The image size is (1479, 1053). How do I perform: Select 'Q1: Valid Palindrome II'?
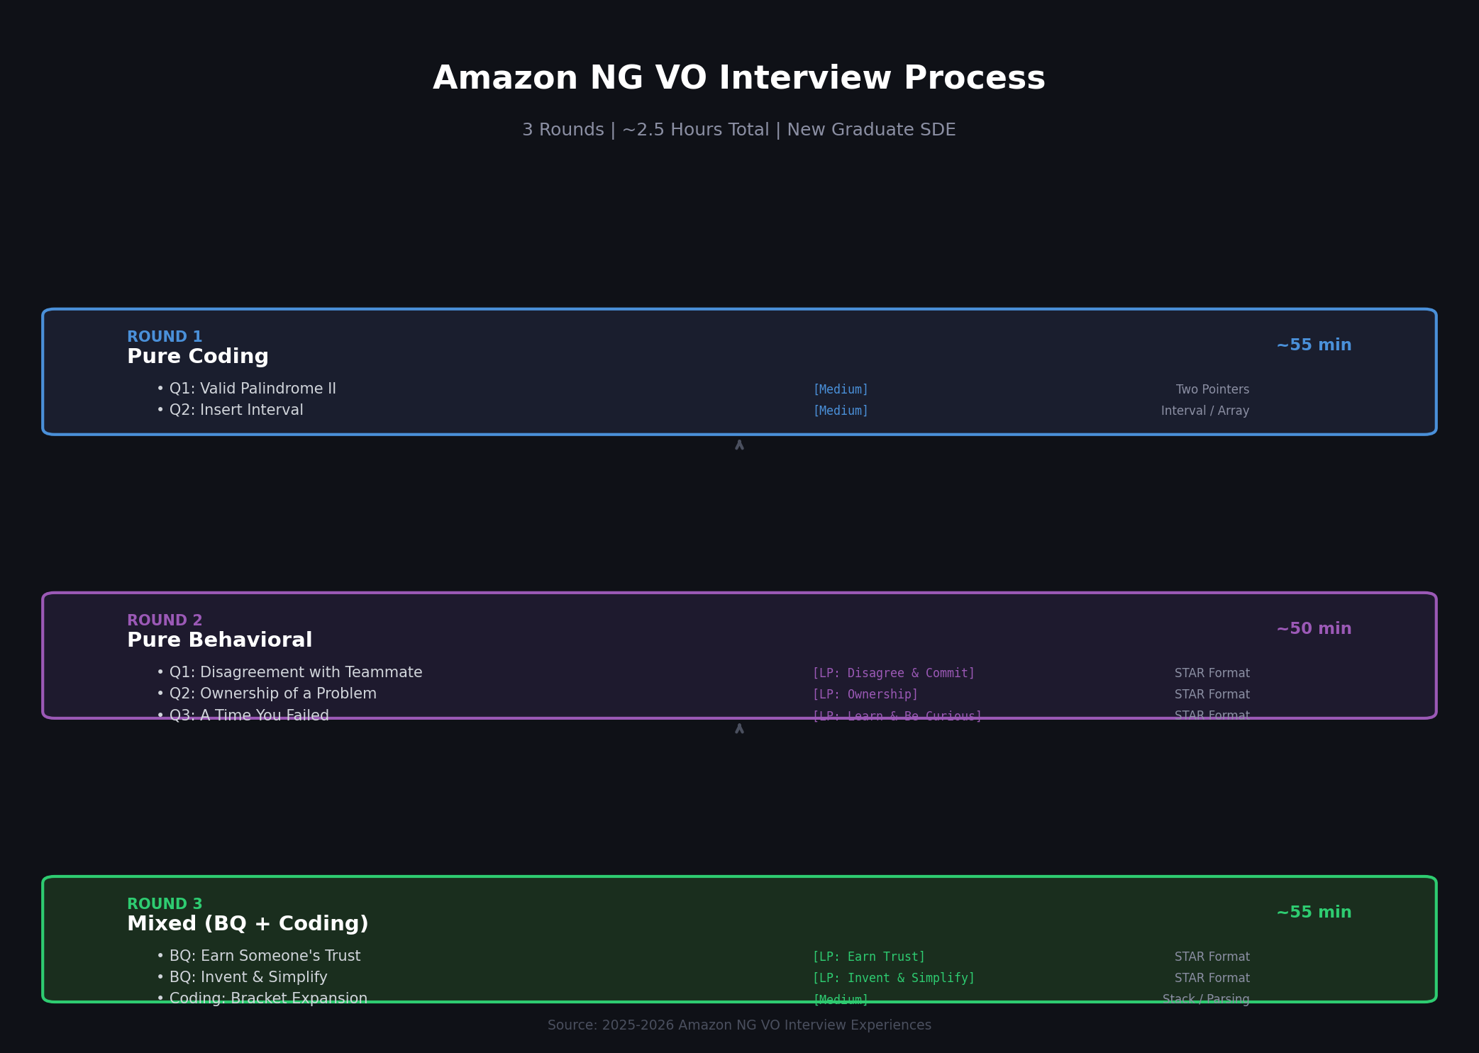253,389
